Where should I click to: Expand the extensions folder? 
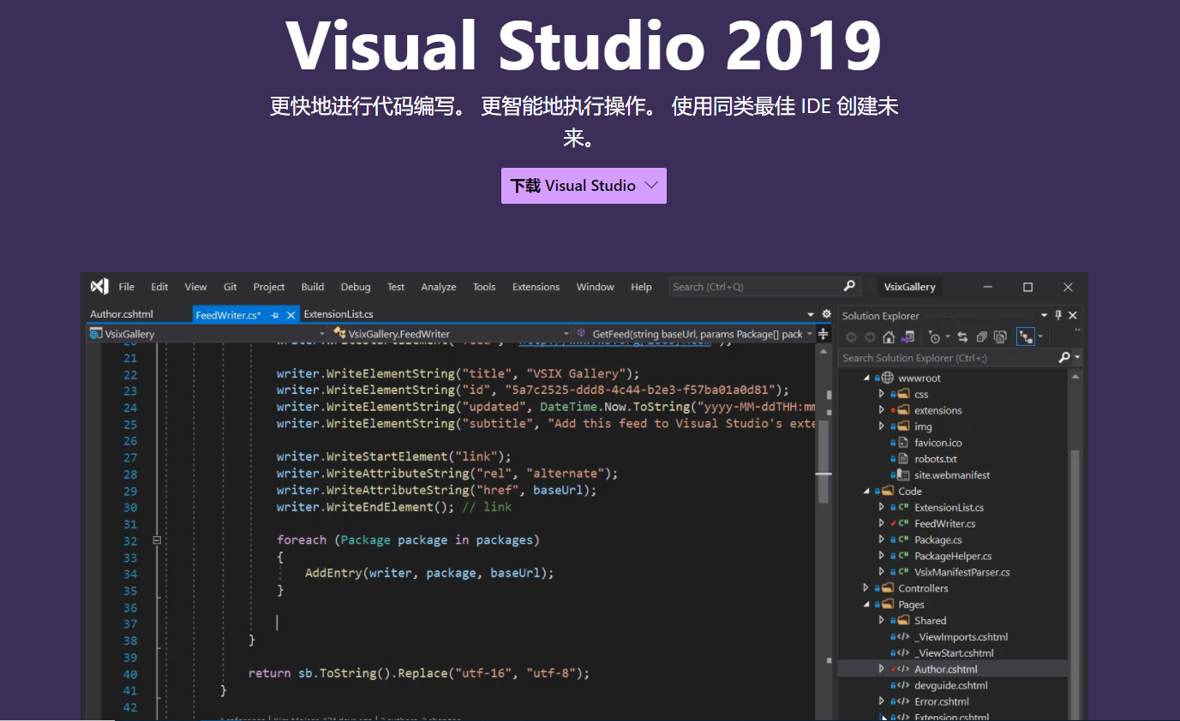click(882, 410)
